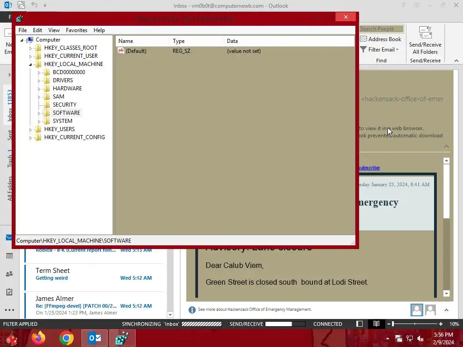The image size is (463, 347).
Task: Click the Data column header
Action: click(x=289, y=41)
